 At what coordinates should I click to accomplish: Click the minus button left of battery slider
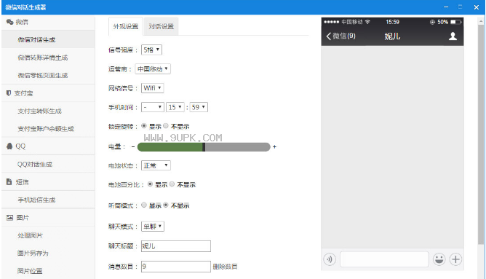(133, 146)
